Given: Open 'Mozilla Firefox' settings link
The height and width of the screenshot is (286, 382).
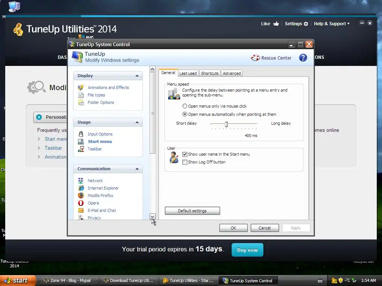Looking at the screenshot, I should click(x=100, y=195).
